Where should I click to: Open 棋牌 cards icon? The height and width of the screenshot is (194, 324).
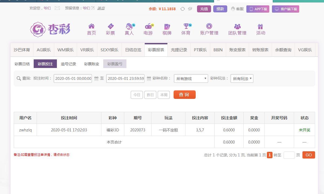pyautogui.click(x=167, y=26)
